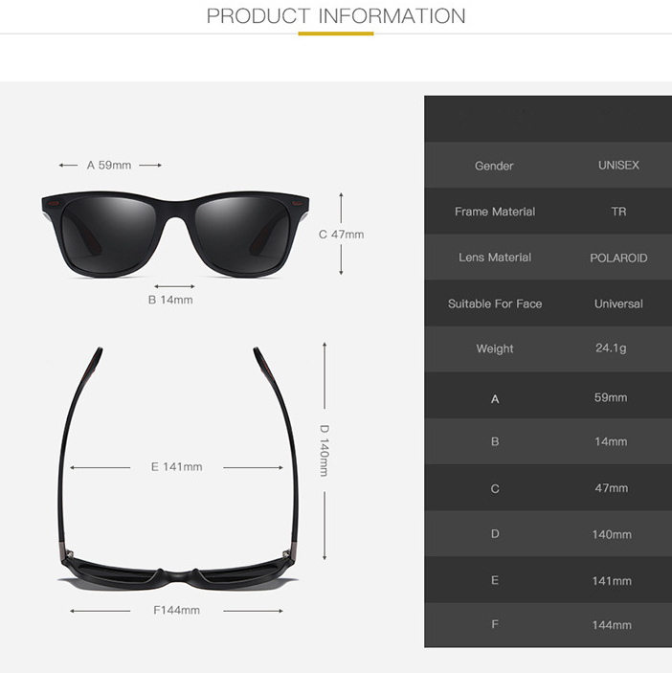Select the Universal value in table
Viewport: 672px width, 673px height.
618,303
